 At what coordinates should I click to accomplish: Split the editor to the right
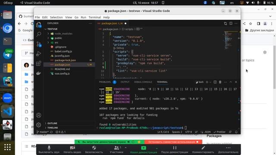pos(231,23)
